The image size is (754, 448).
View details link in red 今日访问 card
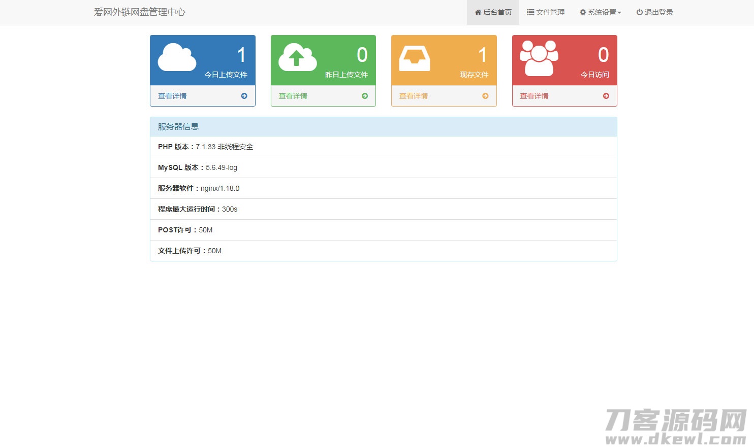click(534, 96)
